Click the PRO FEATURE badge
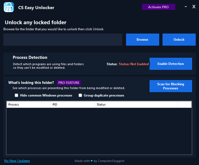This screenshot has width=199, height=165. click(69, 82)
